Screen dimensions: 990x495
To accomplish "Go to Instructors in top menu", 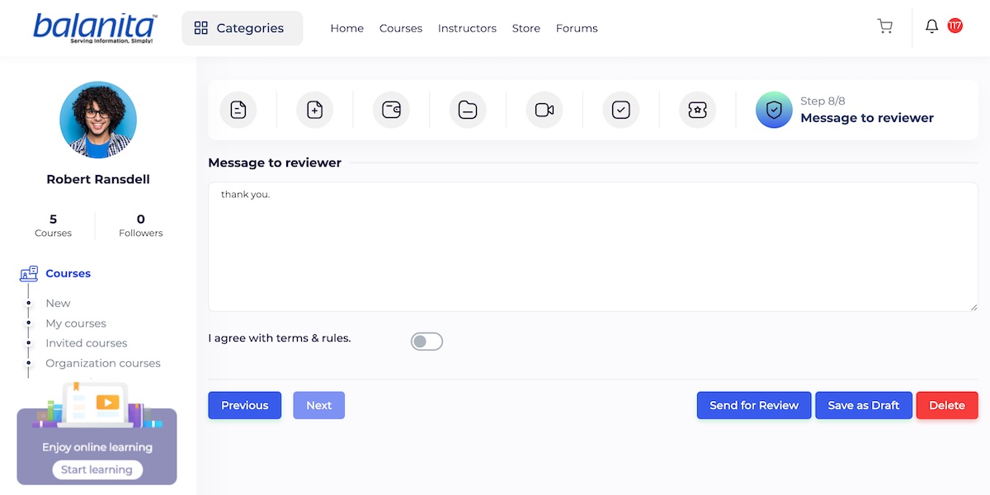I will click(467, 28).
